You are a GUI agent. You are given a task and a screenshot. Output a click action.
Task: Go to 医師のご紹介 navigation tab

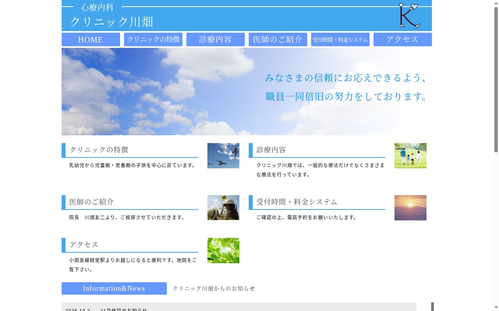tap(278, 40)
